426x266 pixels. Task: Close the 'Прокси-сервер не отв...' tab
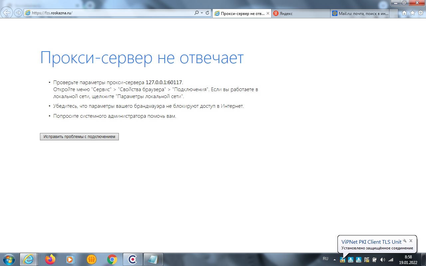tap(268, 13)
